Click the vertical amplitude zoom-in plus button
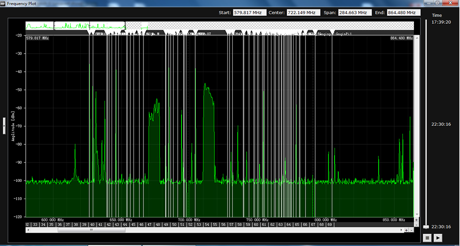The height and width of the screenshot is (246, 460). coord(416,220)
